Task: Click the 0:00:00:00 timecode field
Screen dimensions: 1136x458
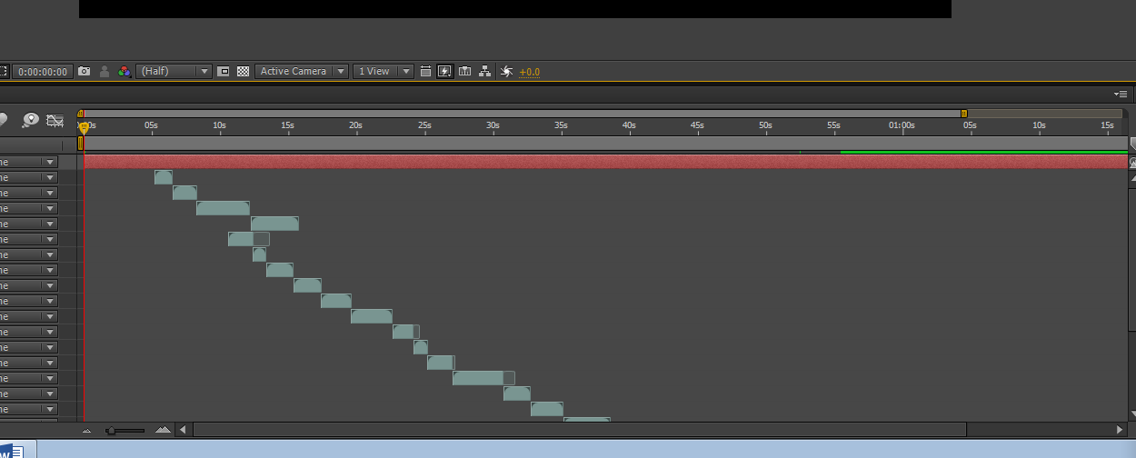Action: [43, 71]
